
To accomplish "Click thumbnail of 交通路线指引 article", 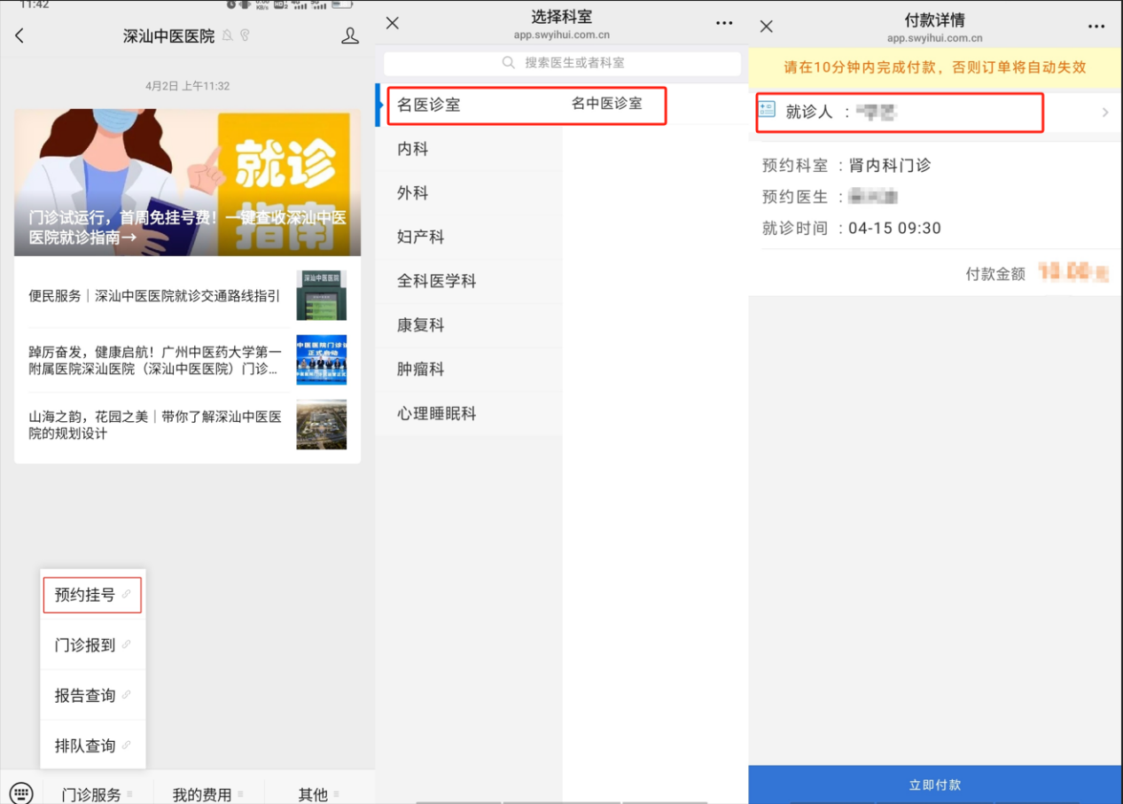I will tap(322, 295).
